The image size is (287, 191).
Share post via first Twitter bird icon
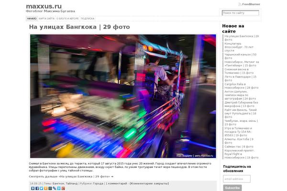[42, 188]
